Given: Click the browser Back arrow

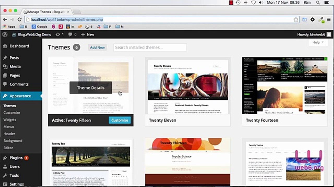Looking at the screenshot, I should [5, 19].
